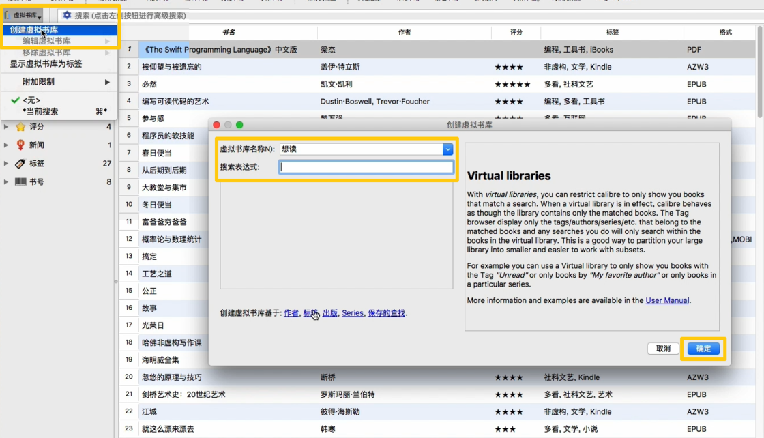Select the checked <无> menu option
The image size is (764, 438).
click(x=60, y=100)
